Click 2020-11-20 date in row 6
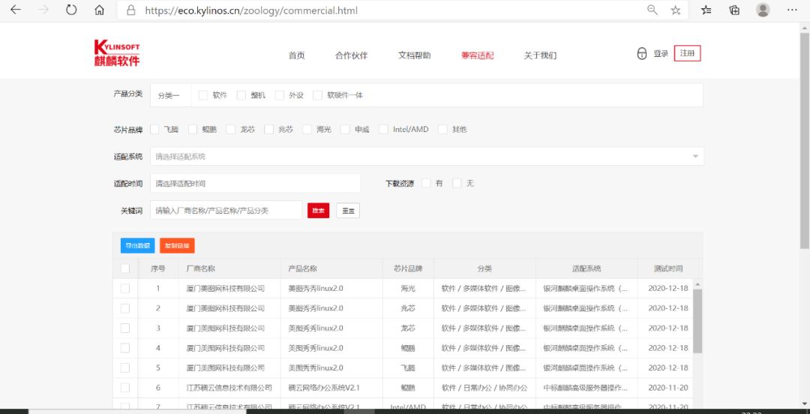 coord(668,388)
